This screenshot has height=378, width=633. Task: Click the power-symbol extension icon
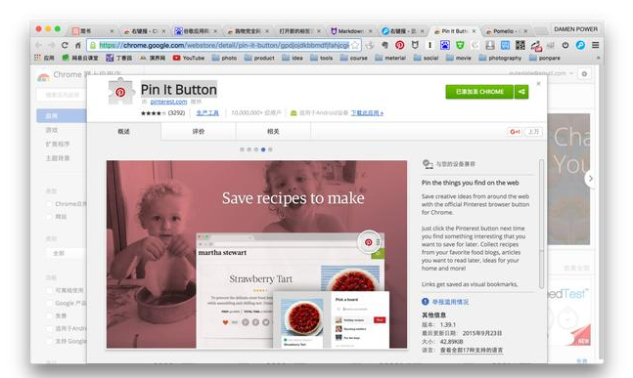[565, 45]
